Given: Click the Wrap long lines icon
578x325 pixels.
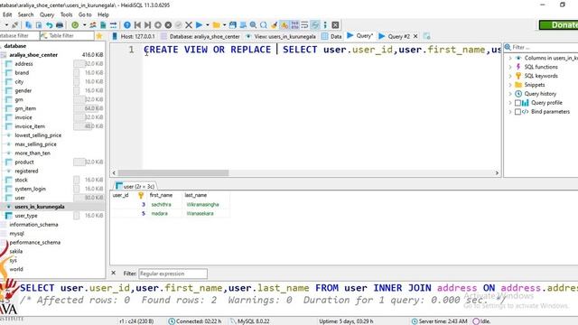Looking at the screenshot, I should (x=304, y=25).
